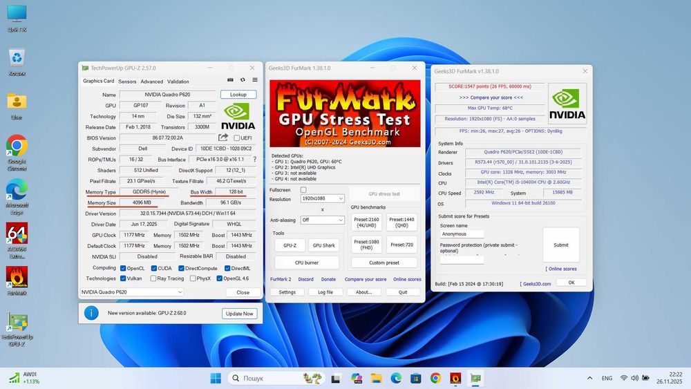Click the Compare your score link in FurMark
Viewport: 691px width, 389px height.
pyautogui.click(x=366, y=279)
